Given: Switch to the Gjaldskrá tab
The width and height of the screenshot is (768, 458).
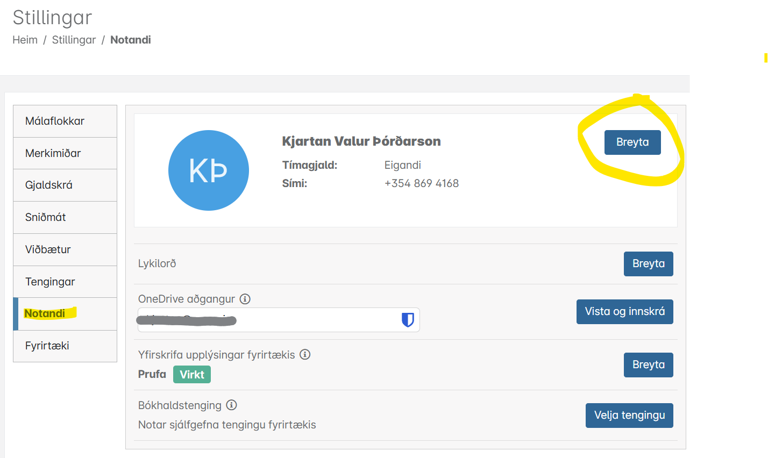Looking at the screenshot, I should click(65, 185).
